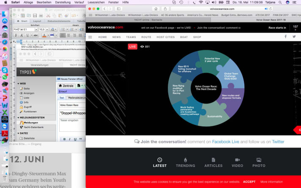The image size is (301, 188).
Task: Click Teaser eingeben text field in TYPO3
Action: 72,125
